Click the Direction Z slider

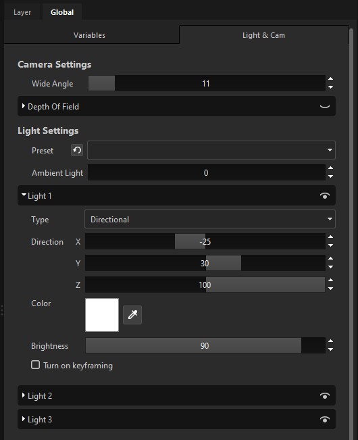205,285
